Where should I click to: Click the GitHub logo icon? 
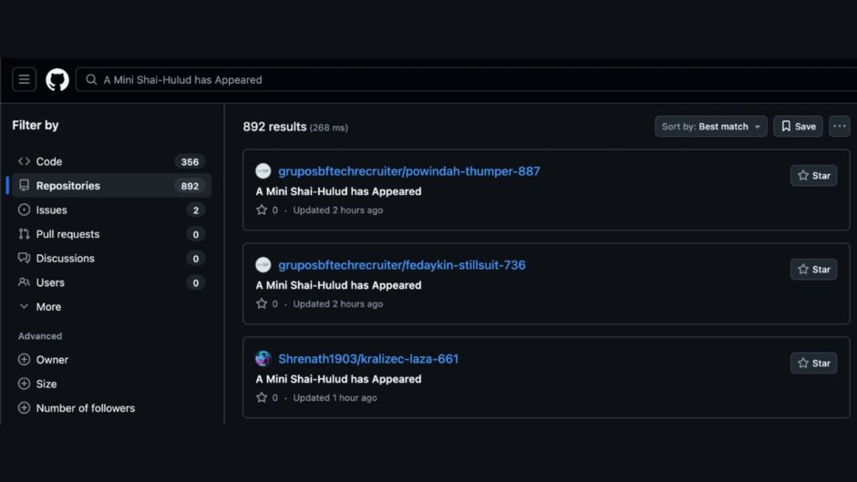click(x=57, y=79)
